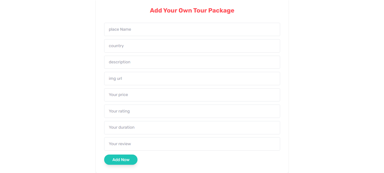Click the Your review text field
This screenshot has height=173, width=384.
click(x=192, y=144)
